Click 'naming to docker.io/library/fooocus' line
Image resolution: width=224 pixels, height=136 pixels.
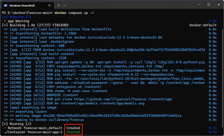(x=44, y=120)
